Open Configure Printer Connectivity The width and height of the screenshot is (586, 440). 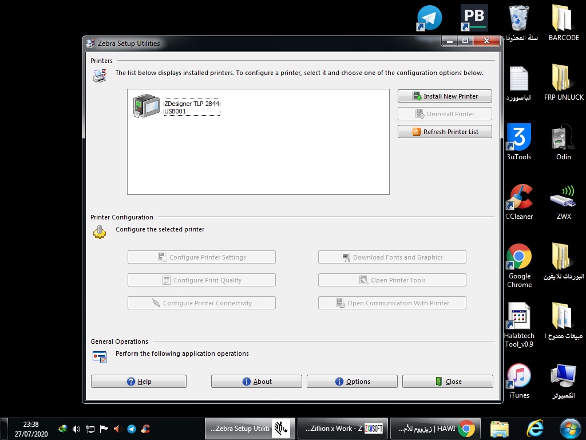tap(201, 303)
